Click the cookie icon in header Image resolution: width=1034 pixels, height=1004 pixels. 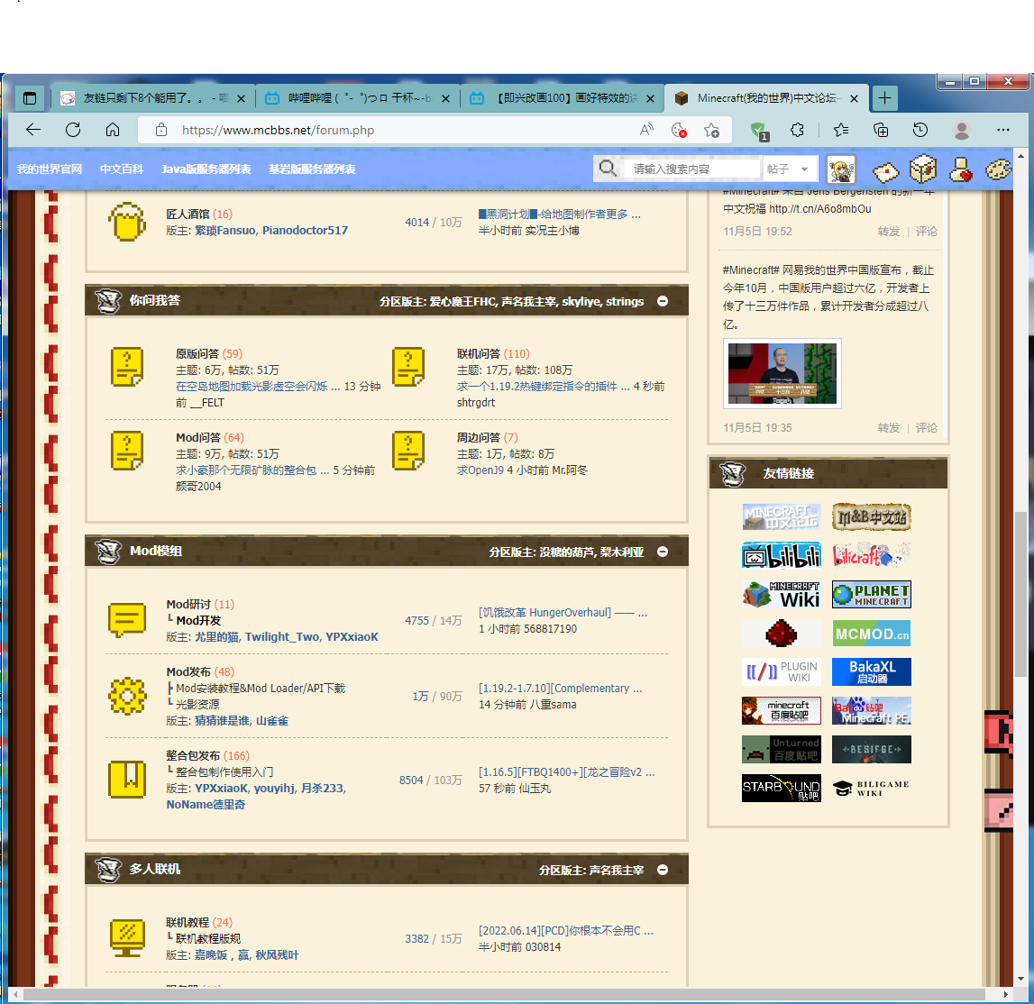coord(998,169)
